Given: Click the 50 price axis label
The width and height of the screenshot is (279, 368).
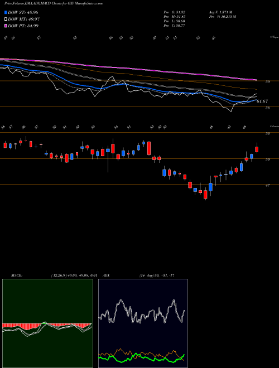Looking at the screenshot, I should tap(268, 159).
